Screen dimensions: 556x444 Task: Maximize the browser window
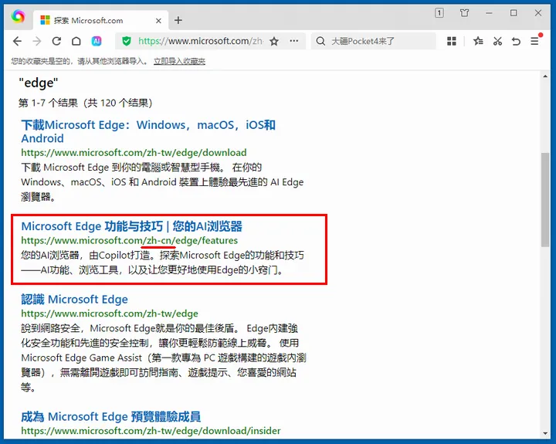[514, 13]
